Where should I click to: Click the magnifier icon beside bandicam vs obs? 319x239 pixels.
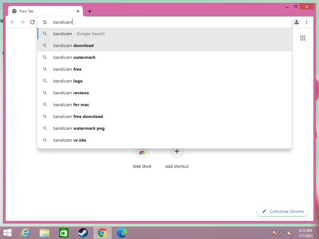(x=45, y=140)
